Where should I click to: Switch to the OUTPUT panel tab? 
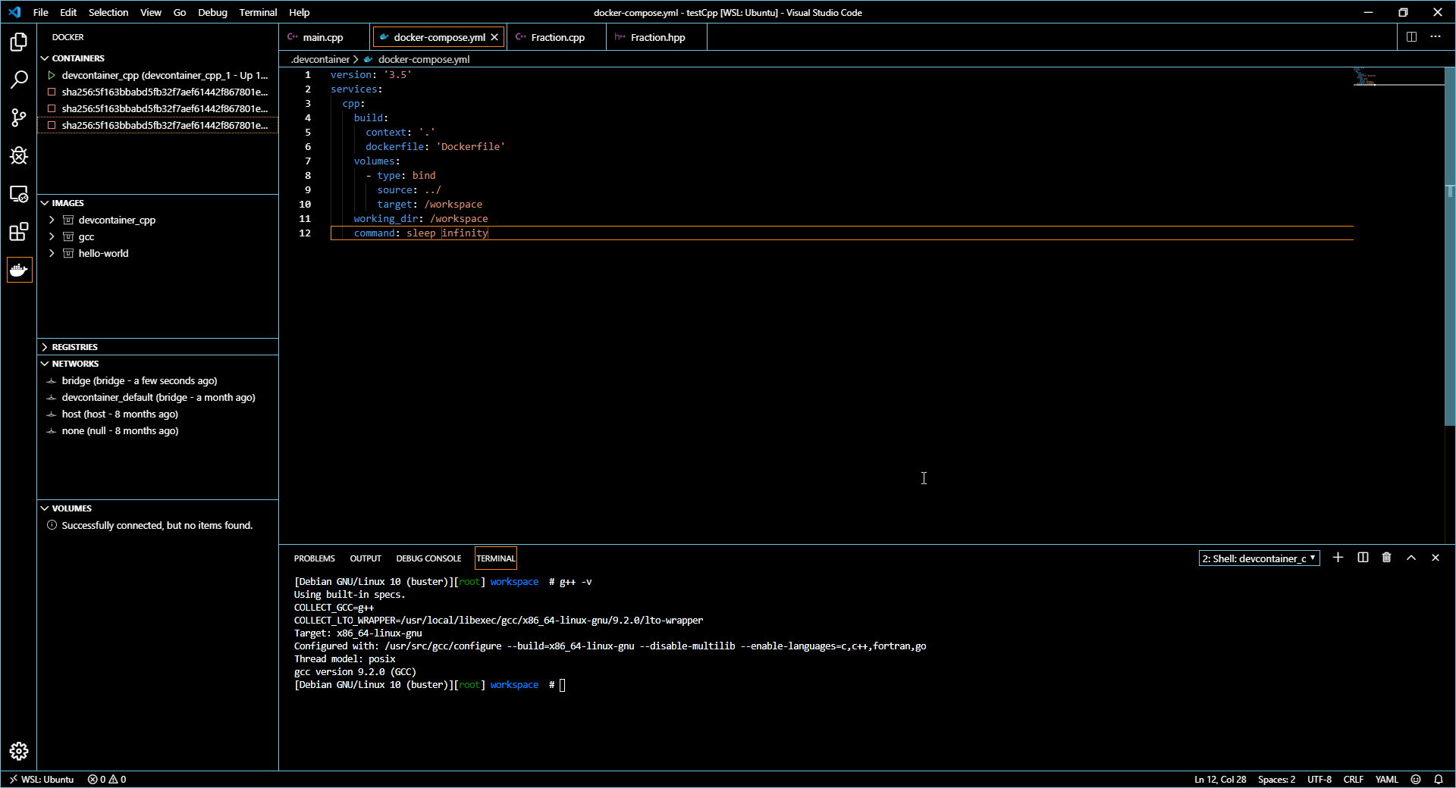(x=366, y=558)
